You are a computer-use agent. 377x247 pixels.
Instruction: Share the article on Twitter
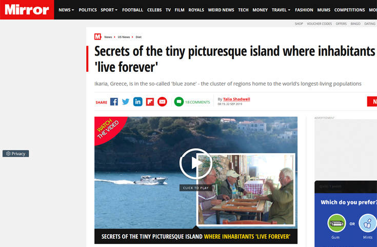click(x=126, y=102)
